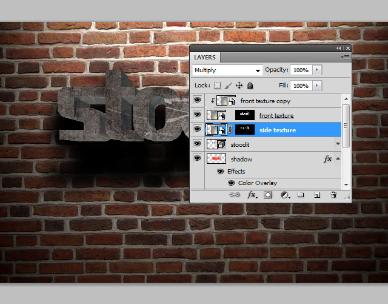Click front texture layer mask thumbnail
388x304 pixels.
pyautogui.click(x=245, y=115)
